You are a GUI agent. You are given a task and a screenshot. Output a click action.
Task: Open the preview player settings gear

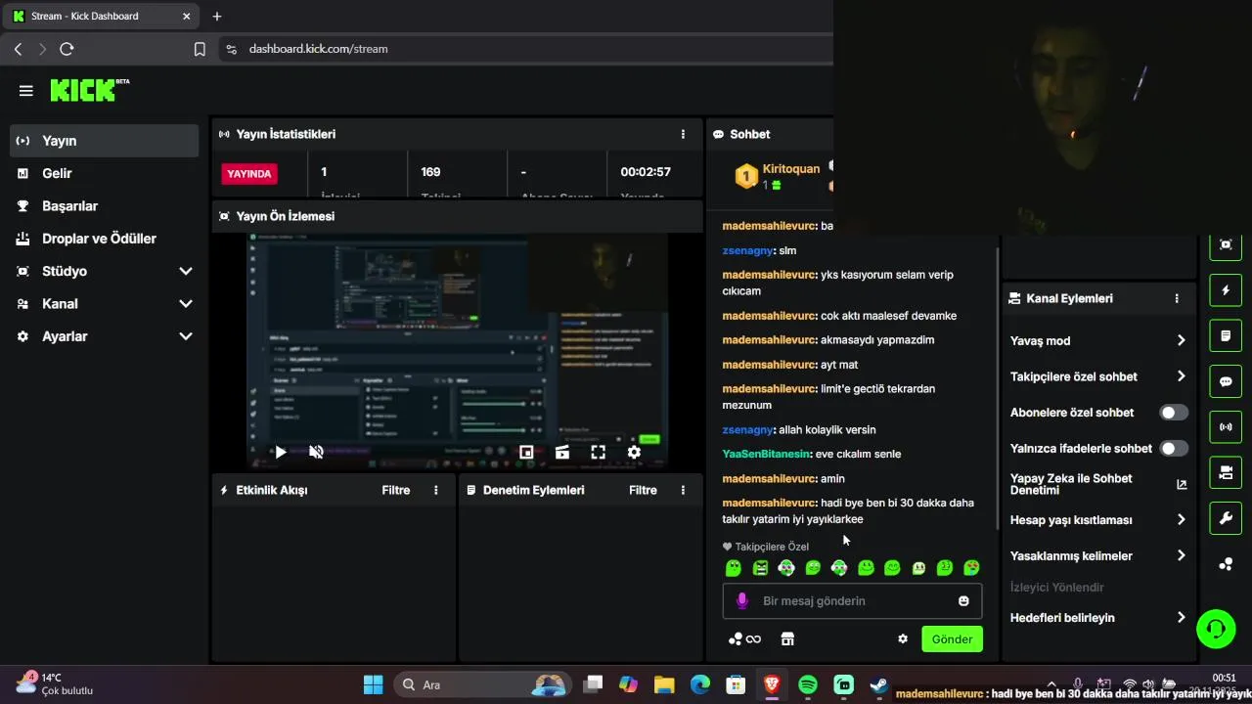(634, 452)
